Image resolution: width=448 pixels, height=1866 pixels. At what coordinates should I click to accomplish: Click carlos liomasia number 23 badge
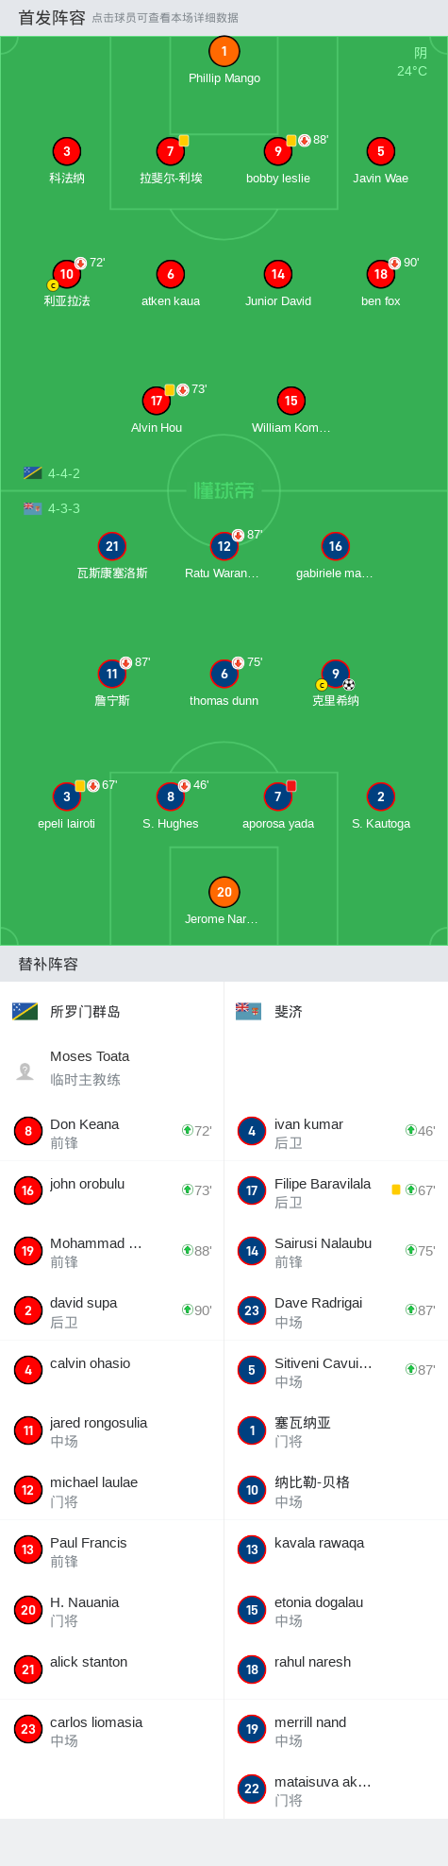(x=28, y=1730)
